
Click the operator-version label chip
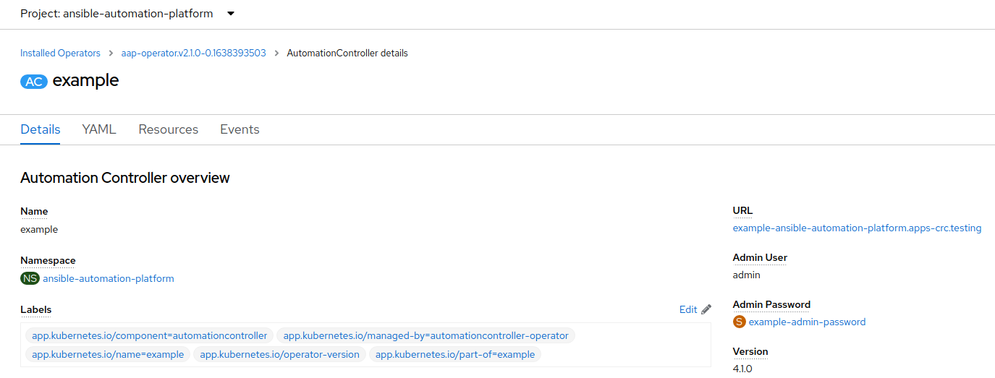click(279, 354)
